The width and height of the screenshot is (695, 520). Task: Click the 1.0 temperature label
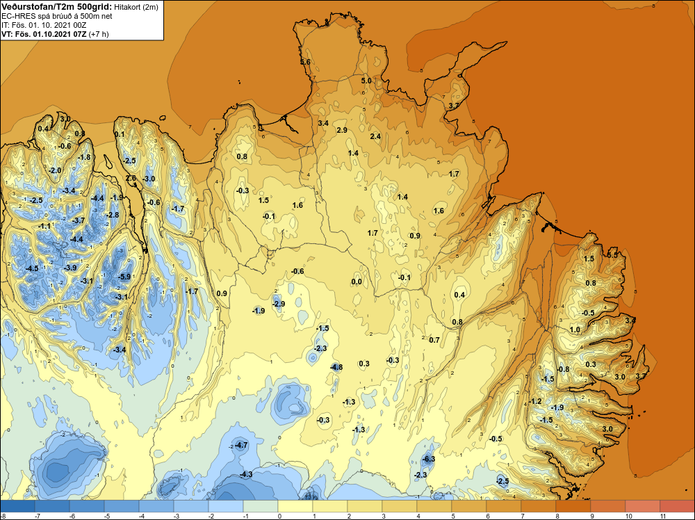(x=575, y=330)
